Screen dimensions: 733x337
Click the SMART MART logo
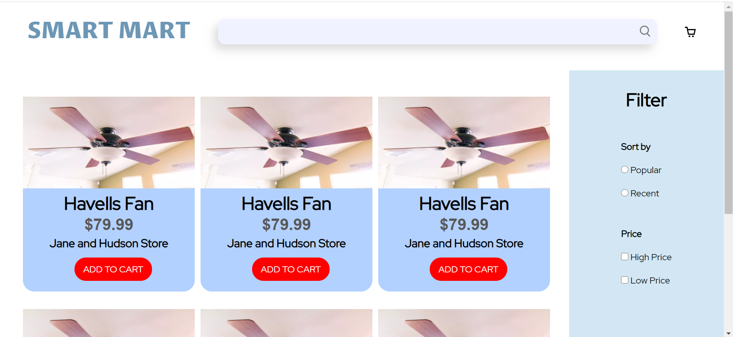pos(109,31)
